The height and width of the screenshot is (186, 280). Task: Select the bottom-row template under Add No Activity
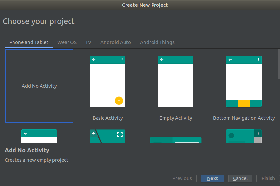tap(39, 136)
